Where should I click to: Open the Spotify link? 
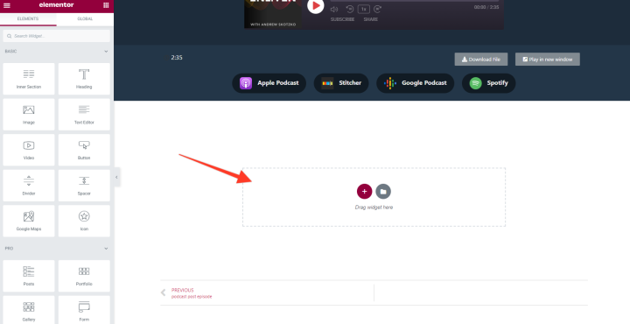click(x=488, y=83)
